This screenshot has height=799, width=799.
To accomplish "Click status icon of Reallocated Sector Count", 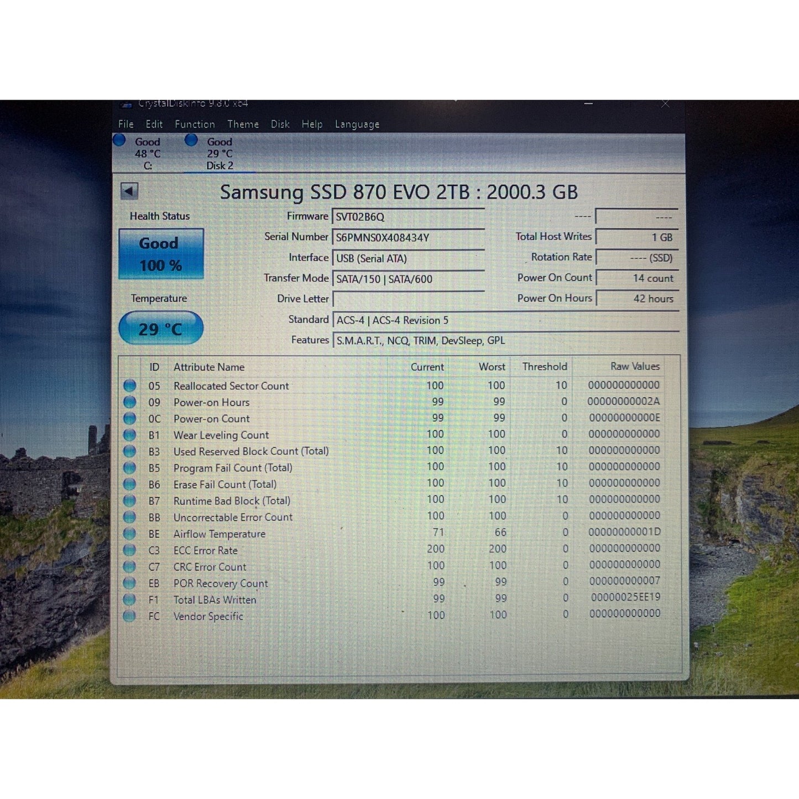I will (130, 385).
